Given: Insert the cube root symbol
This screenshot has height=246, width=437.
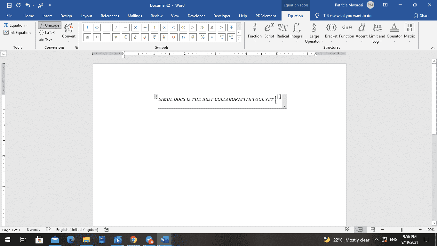Looking at the screenshot, I should click(154, 37).
